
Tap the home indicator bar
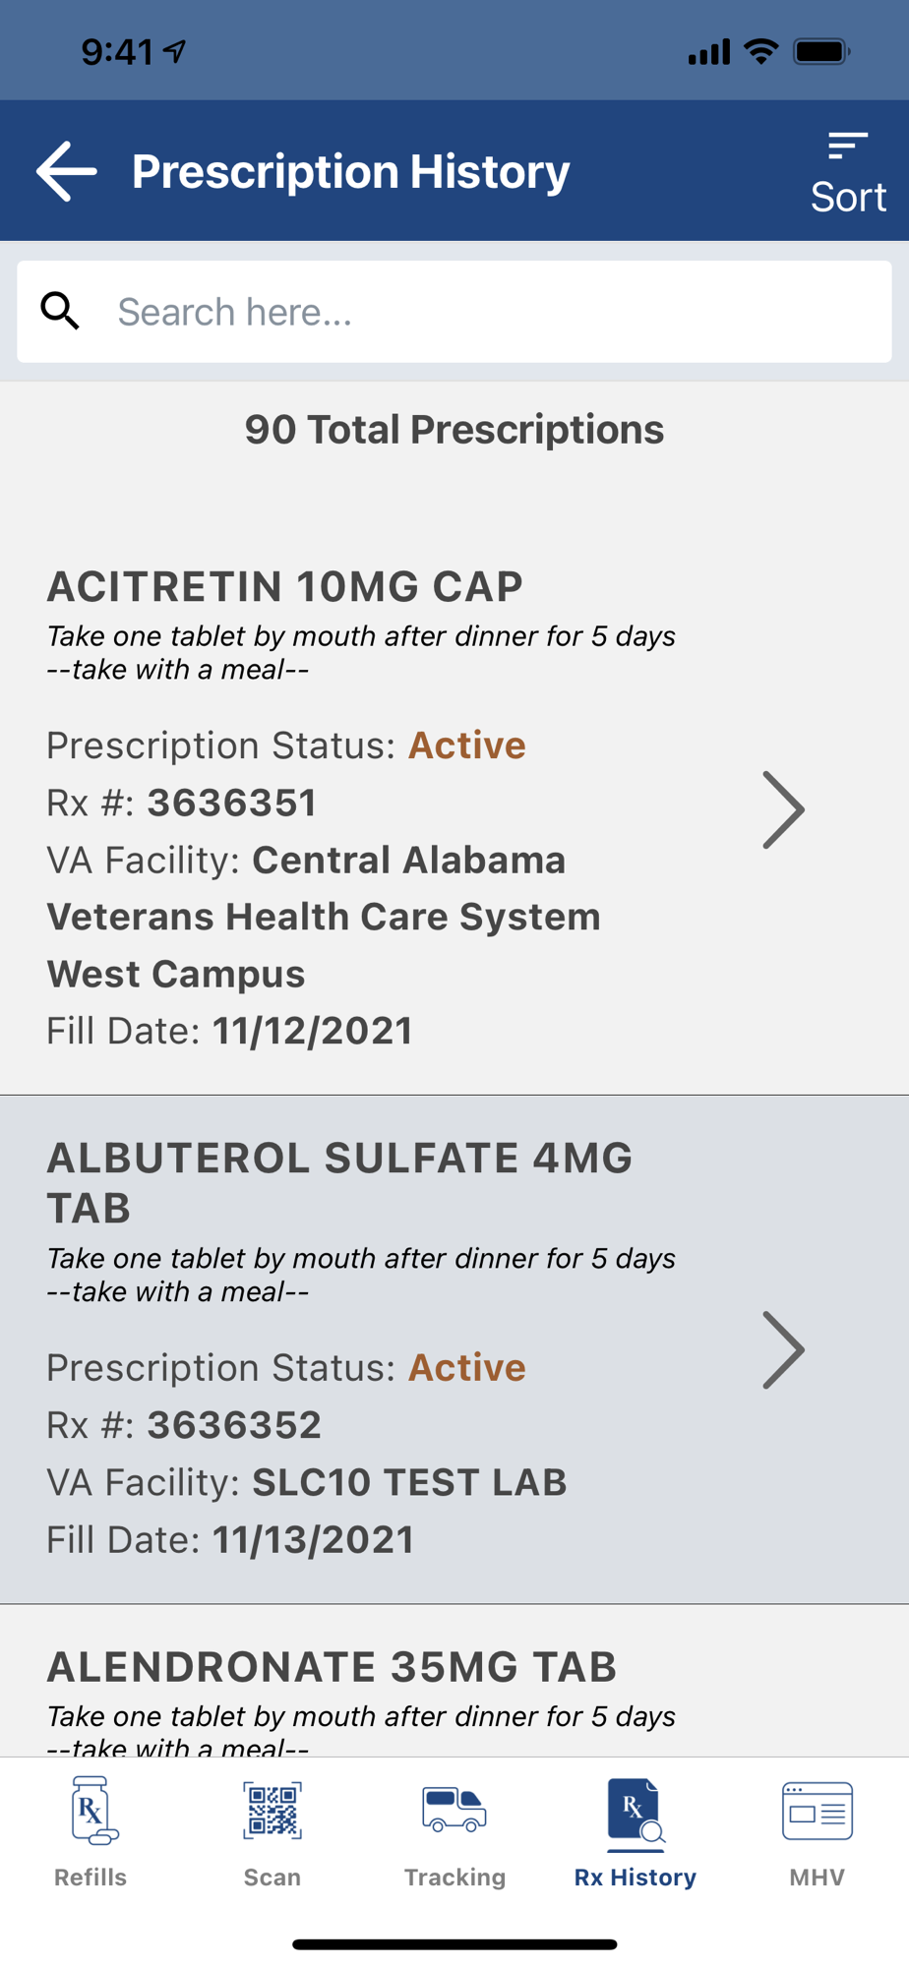(x=454, y=1943)
